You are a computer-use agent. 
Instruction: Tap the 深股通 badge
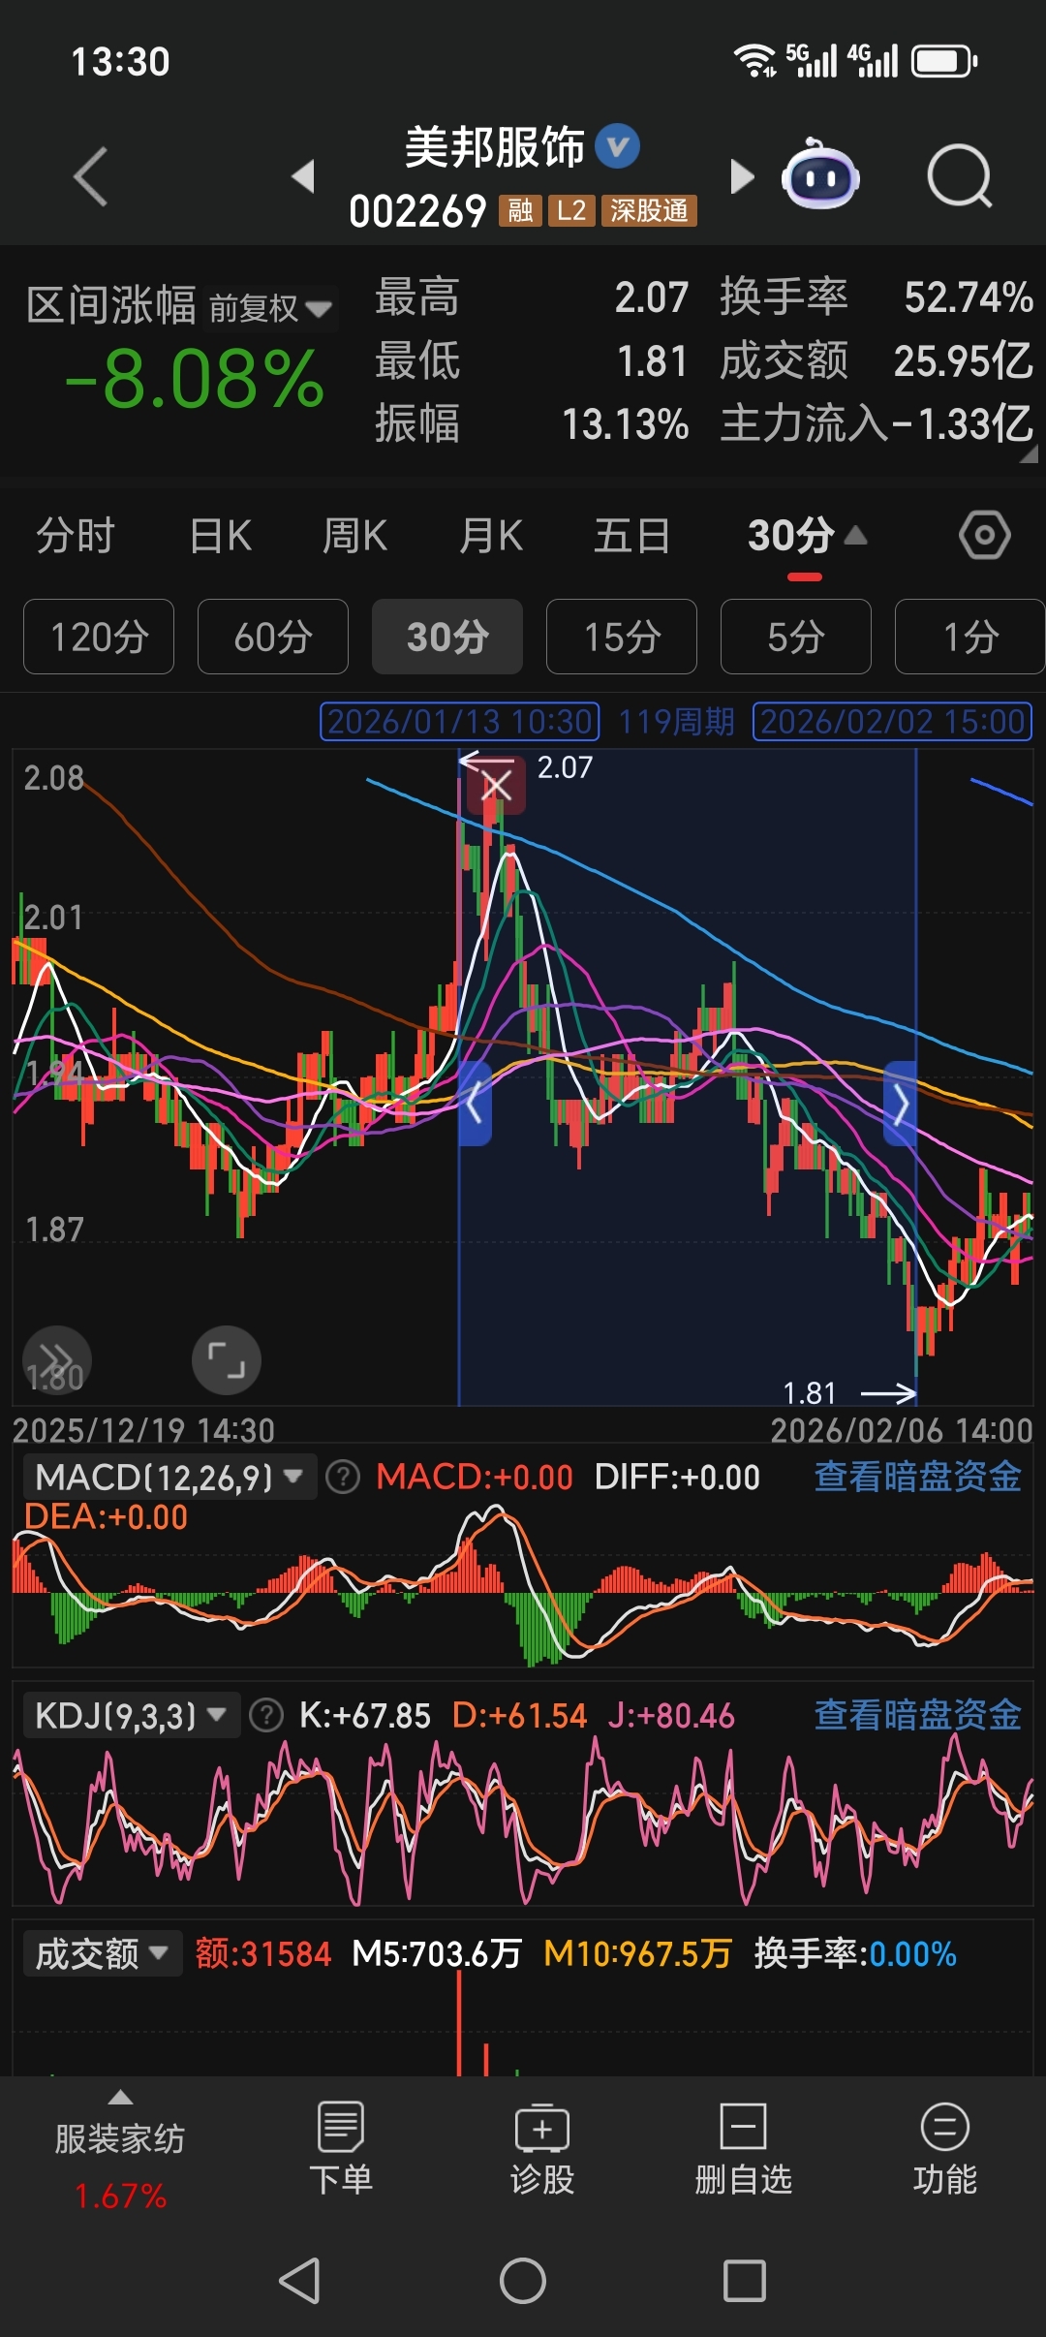click(649, 210)
